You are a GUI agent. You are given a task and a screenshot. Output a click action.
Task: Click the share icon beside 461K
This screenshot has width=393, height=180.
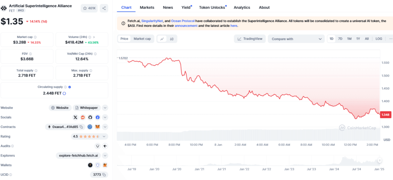tap(104, 8)
